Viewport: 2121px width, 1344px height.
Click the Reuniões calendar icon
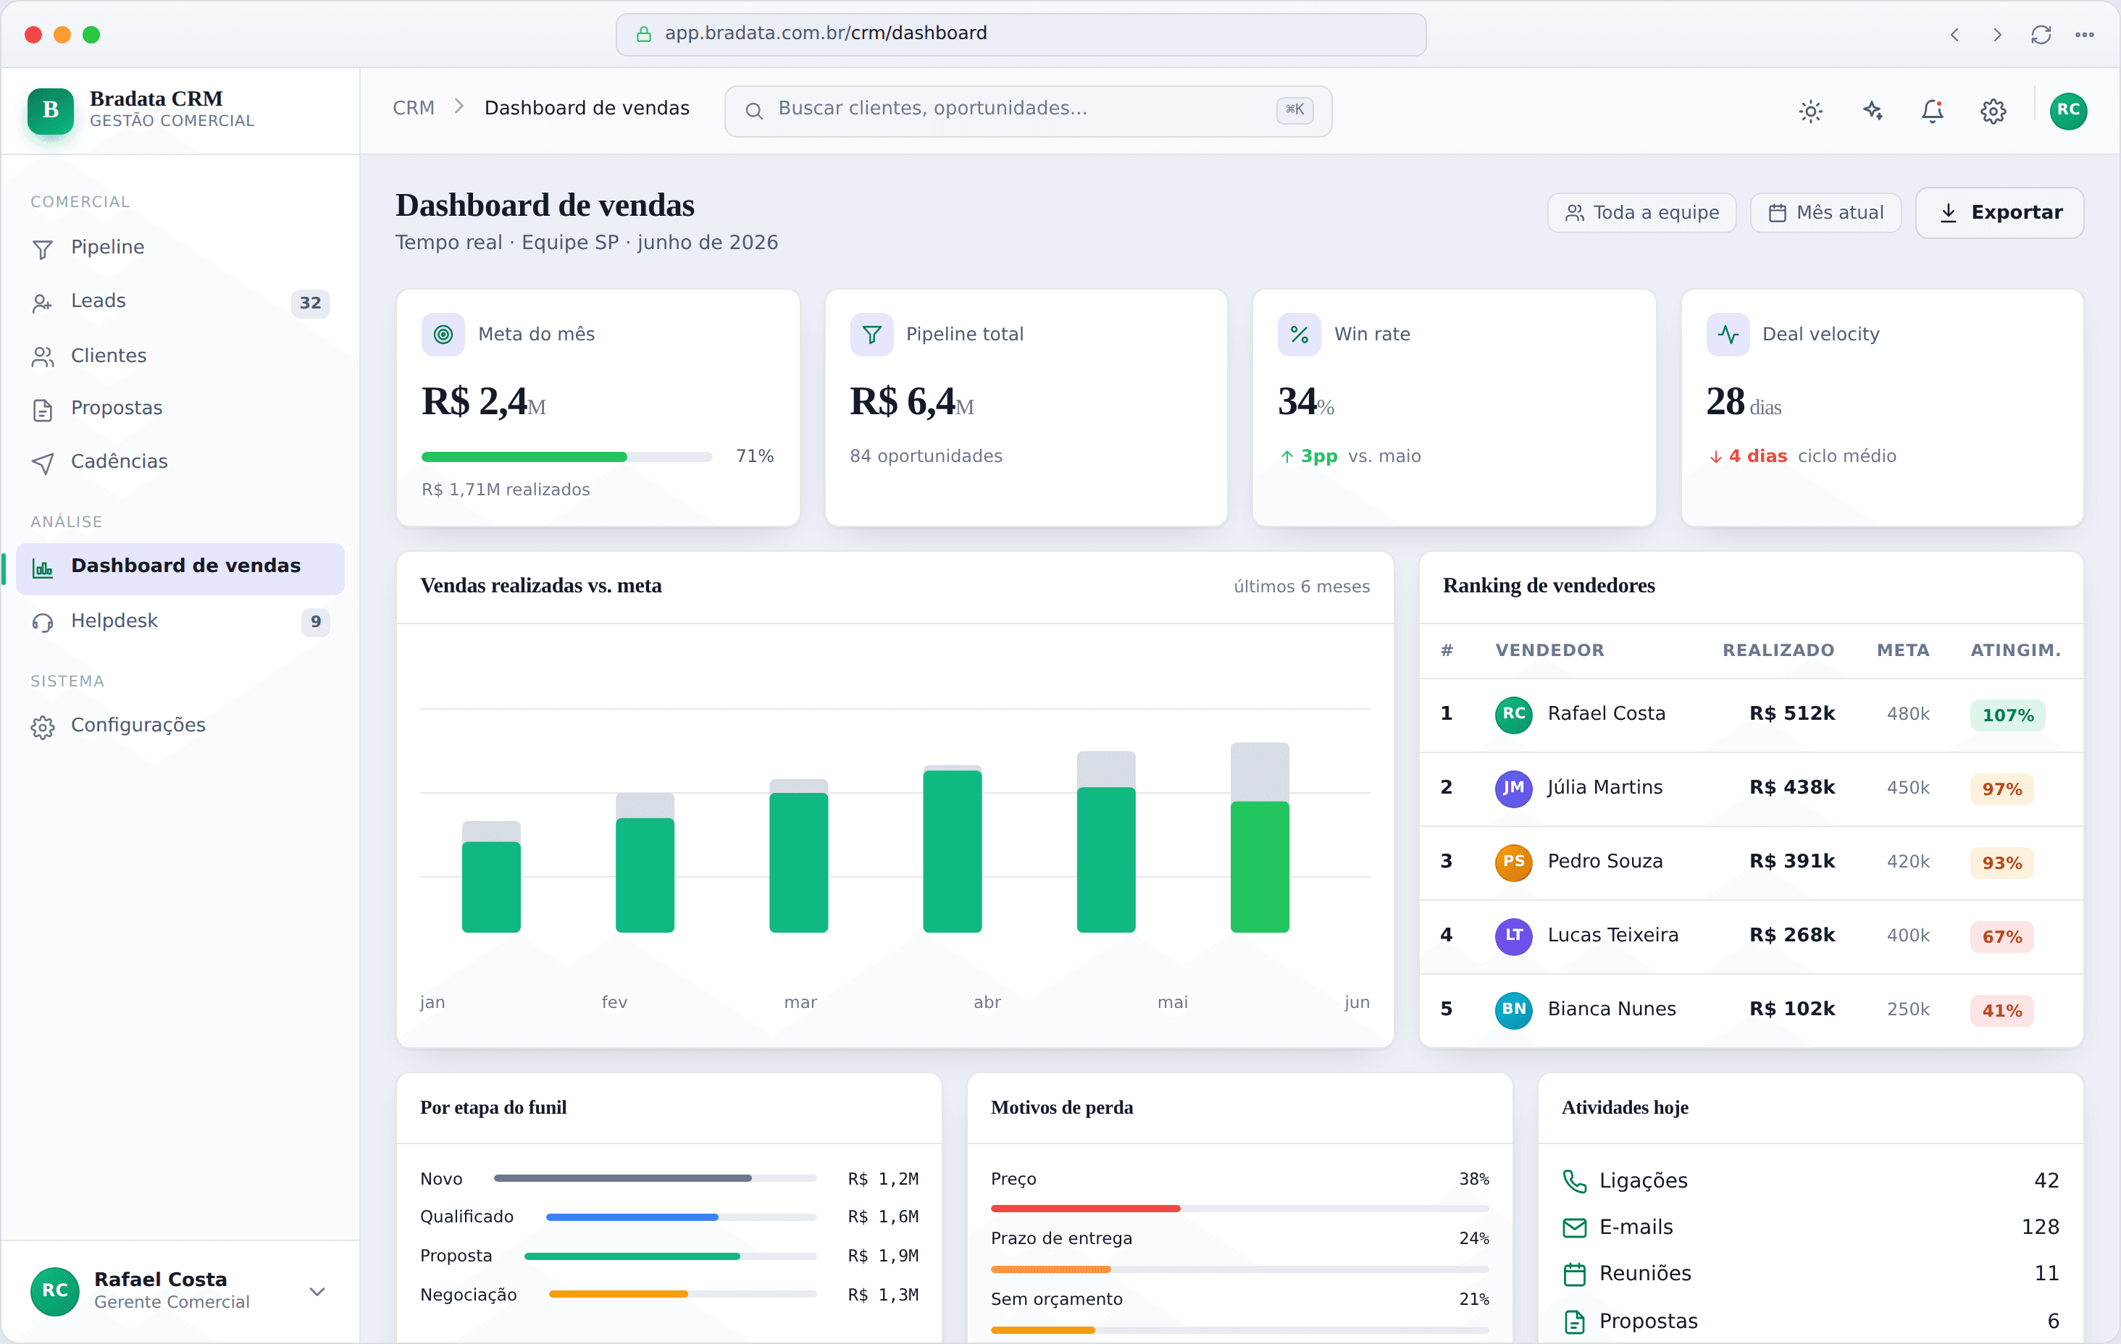[x=1574, y=1274]
